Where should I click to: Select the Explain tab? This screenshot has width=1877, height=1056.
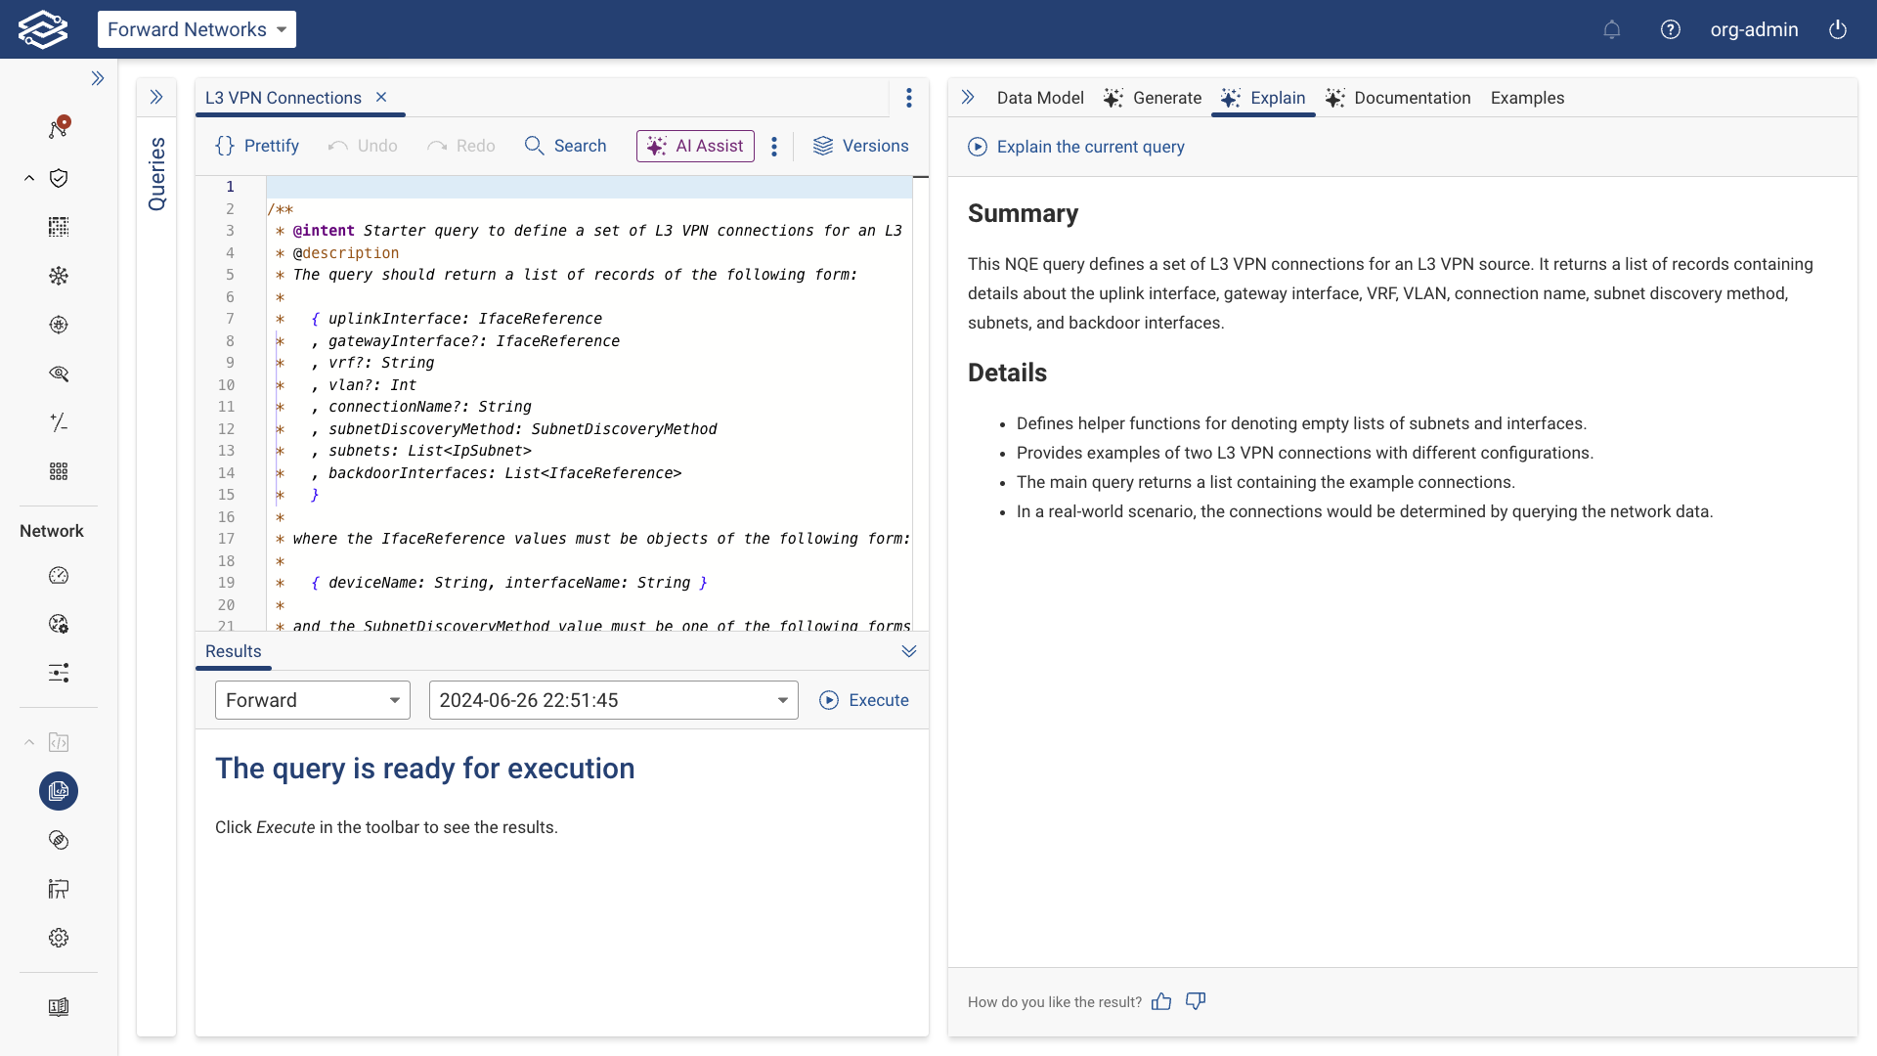point(1263,98)
